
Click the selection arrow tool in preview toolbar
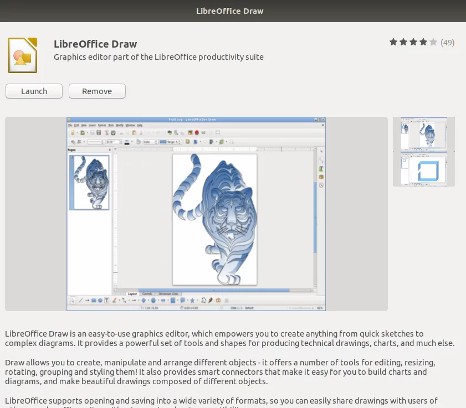point(73,301)
